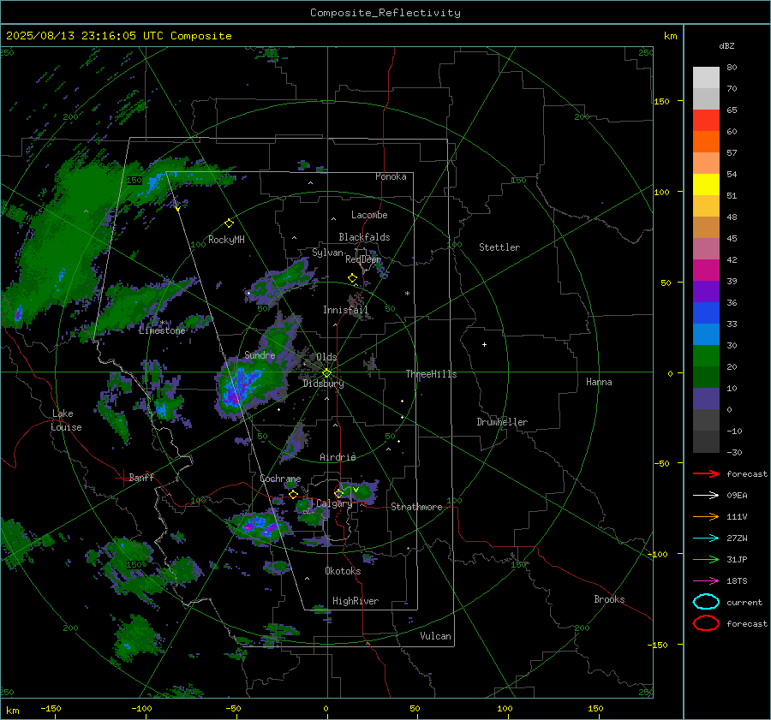Select the 51 dBZ yellow swatch
The height and width of the screenshot is (720, 771).
706,184
